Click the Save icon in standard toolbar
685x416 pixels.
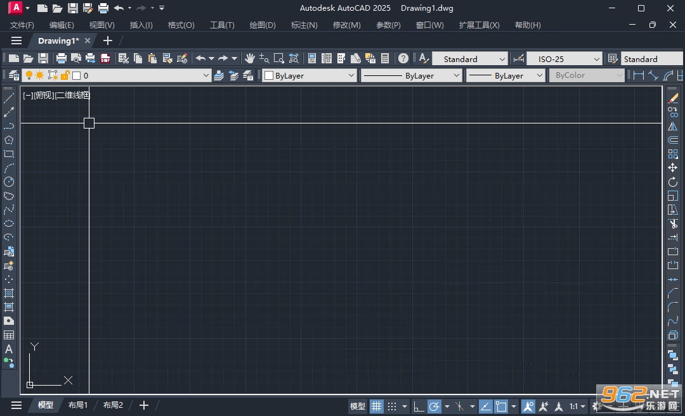(x=43, y=58)
